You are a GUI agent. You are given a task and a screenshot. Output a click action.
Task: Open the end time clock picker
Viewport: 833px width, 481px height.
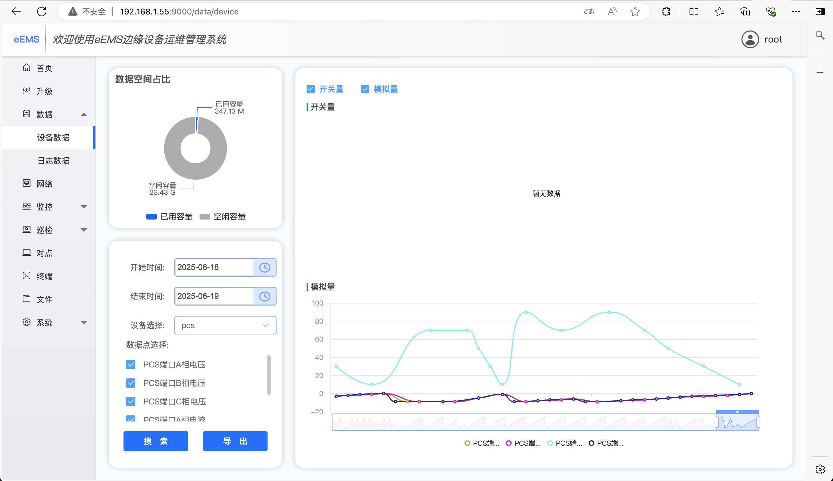tap(264, 296)
